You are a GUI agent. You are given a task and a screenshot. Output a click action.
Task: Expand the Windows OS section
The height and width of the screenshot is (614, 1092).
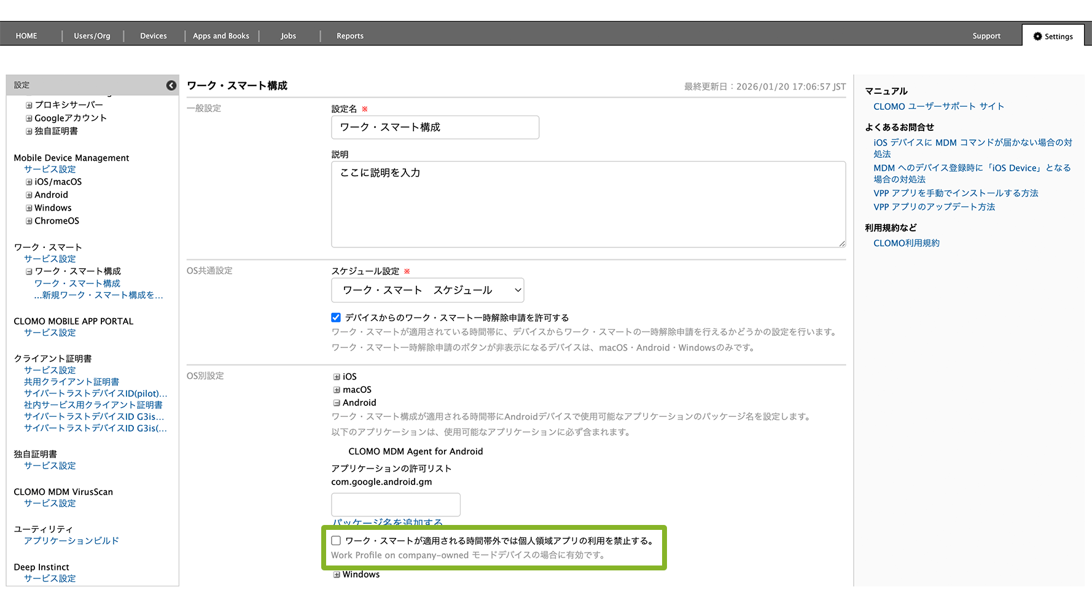pyautogui.click(x=337, y=575)
